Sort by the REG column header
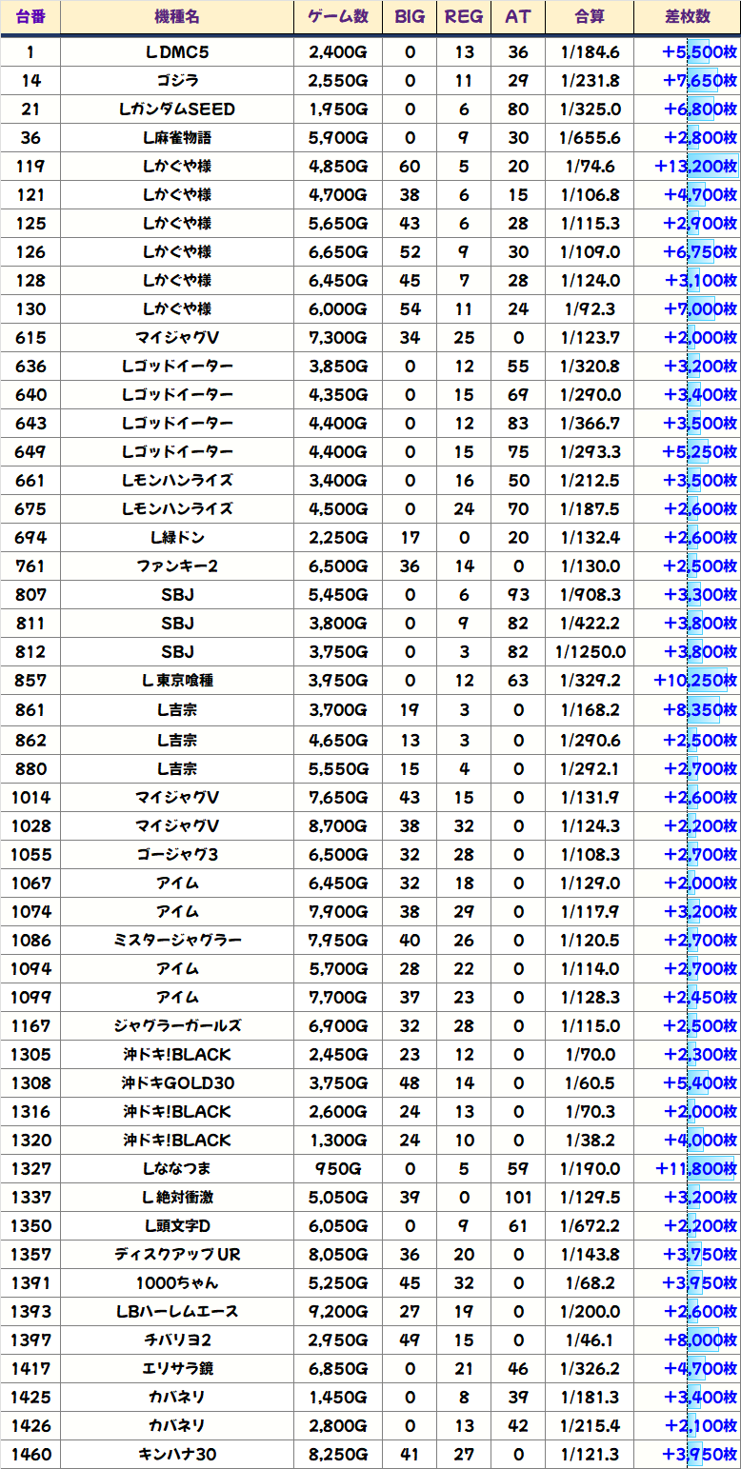741x1469 pixels. (x=464, y=17)
